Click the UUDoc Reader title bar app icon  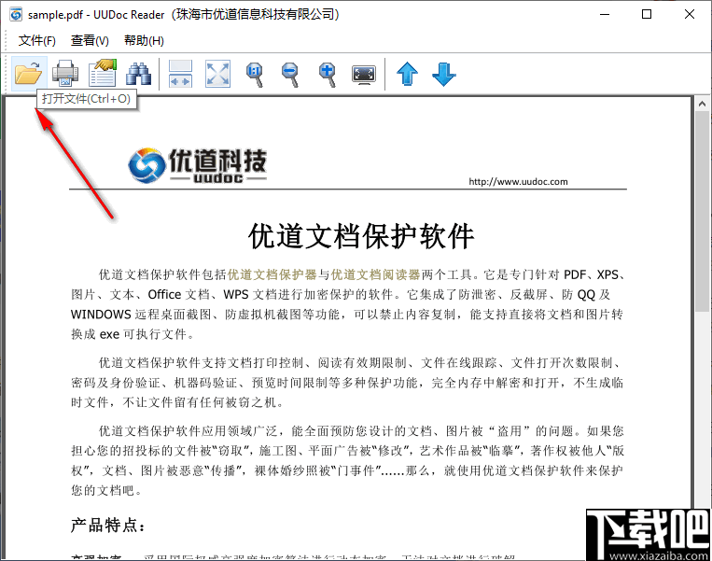16,15
